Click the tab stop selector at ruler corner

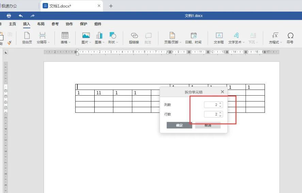[x=6, y=52]
